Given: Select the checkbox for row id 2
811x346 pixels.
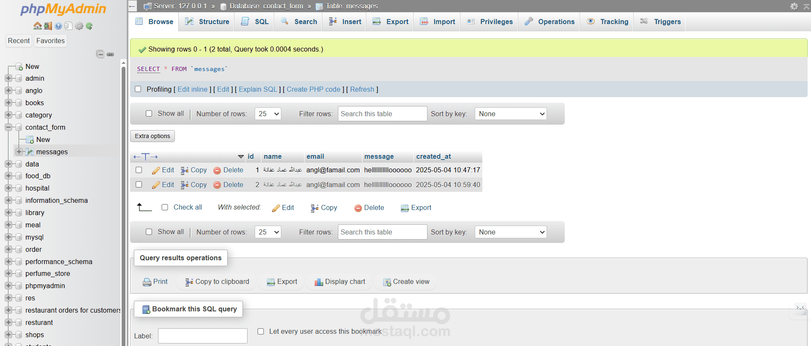Looking at the screenshot, I should tap(139, 185).
